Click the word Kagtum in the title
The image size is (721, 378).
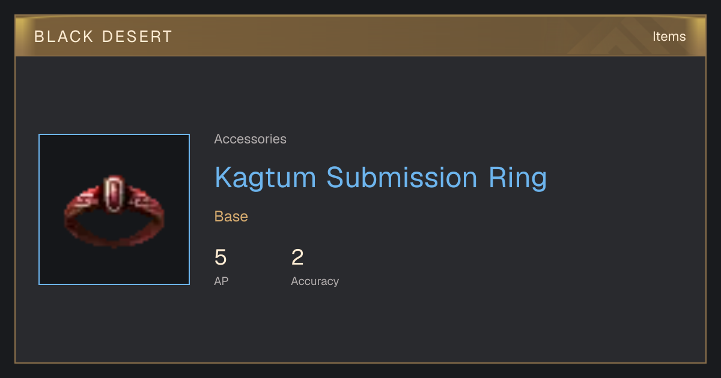[266, 178]
